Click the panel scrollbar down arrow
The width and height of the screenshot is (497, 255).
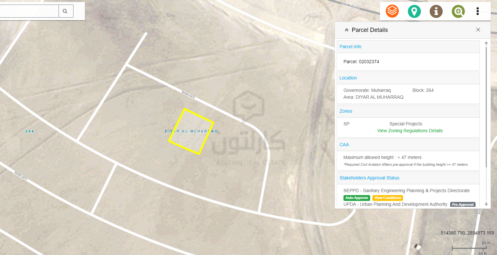coord(486,204)
